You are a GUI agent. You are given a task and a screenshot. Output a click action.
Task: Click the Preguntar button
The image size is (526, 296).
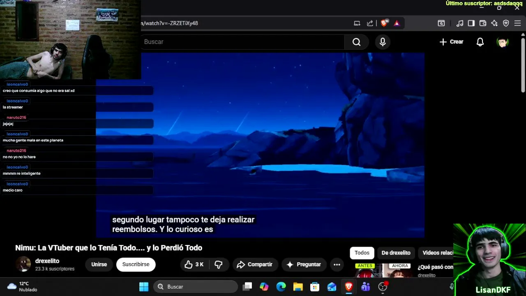(x=304, y=265)
